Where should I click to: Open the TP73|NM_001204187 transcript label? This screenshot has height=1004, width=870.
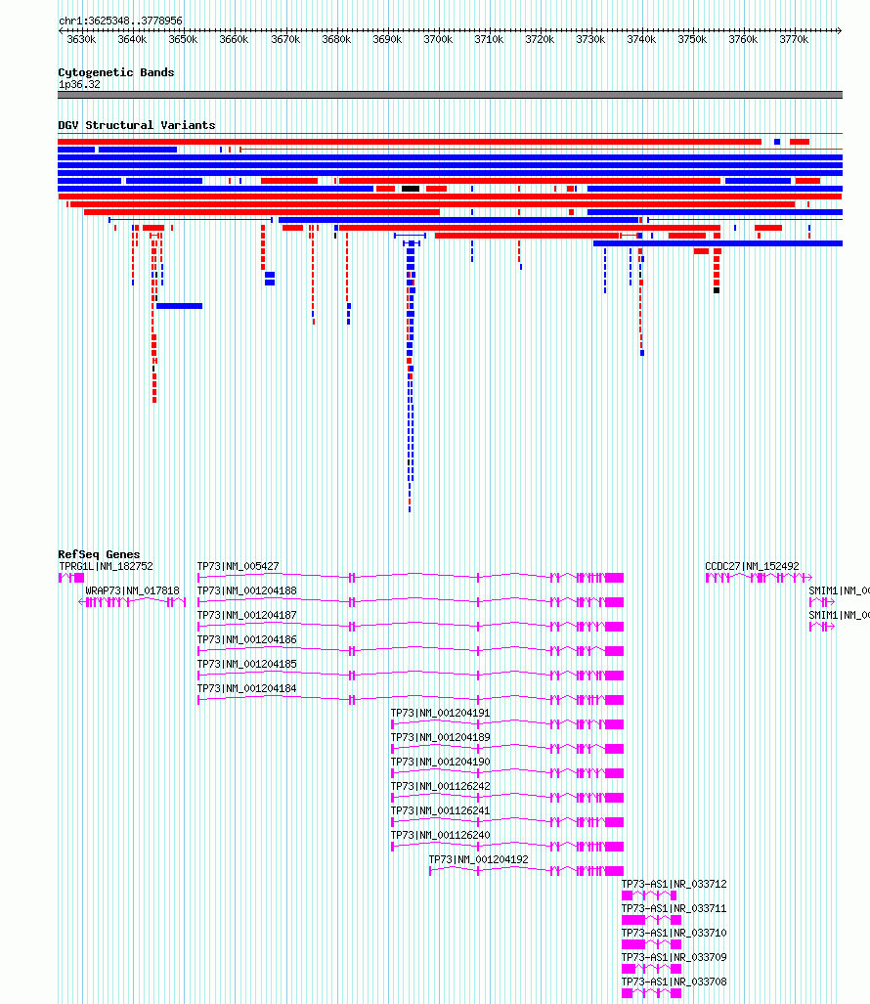(247, 615)
